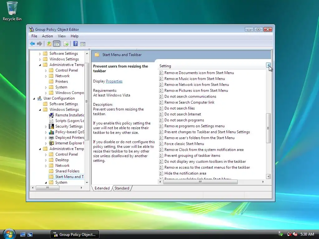The image size is (319, 239).
Task: Click the Start Menu and Taskbar header folder icon
Action: point(97,55)
